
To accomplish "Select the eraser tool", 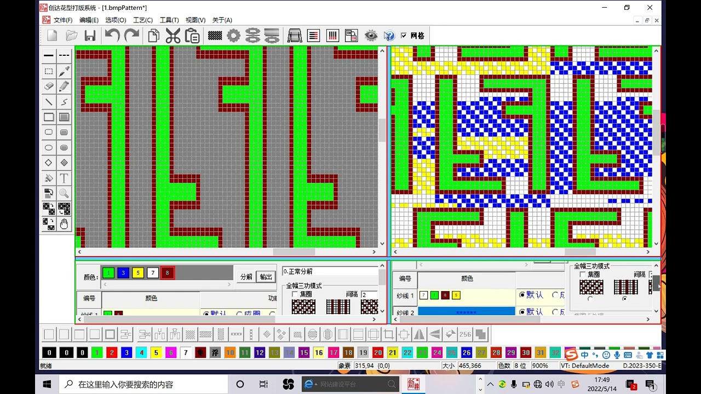I will coord(49,86).
